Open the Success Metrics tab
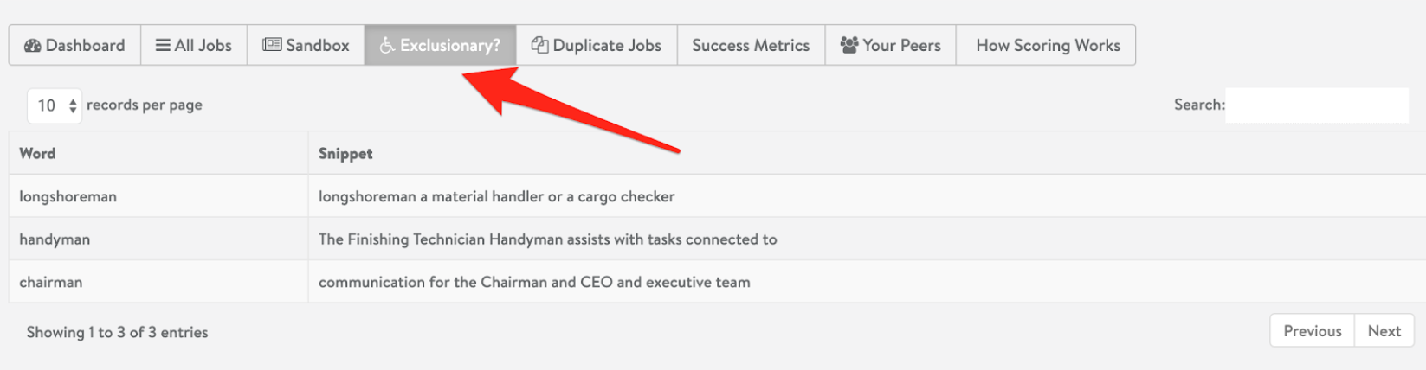This screenshot has width=1426, height=370. pos(751,45)
